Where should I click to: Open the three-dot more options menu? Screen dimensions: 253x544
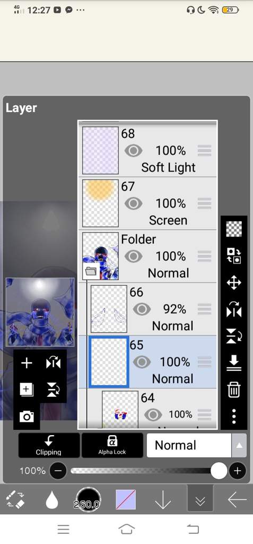pos(234,416)
